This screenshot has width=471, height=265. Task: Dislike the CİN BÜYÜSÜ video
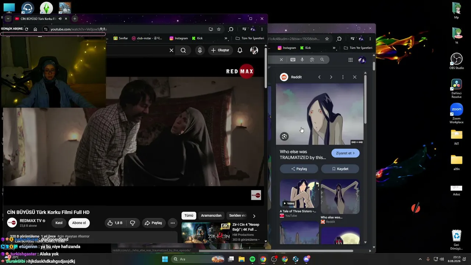point(132,223)
